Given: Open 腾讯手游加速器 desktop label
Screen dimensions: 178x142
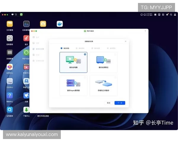Looking at the screenshot, I should pos(43,116).
